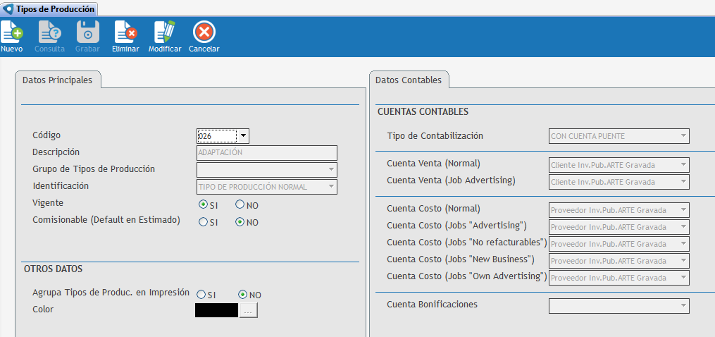Set Comisionable to SI
The width and height of the screenshot is (715, 337).
(x=203, y=222)
